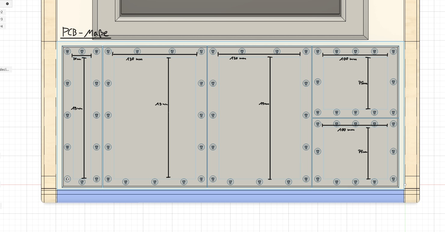Click '75mm' label in upper-right panel

pos(363,83)
